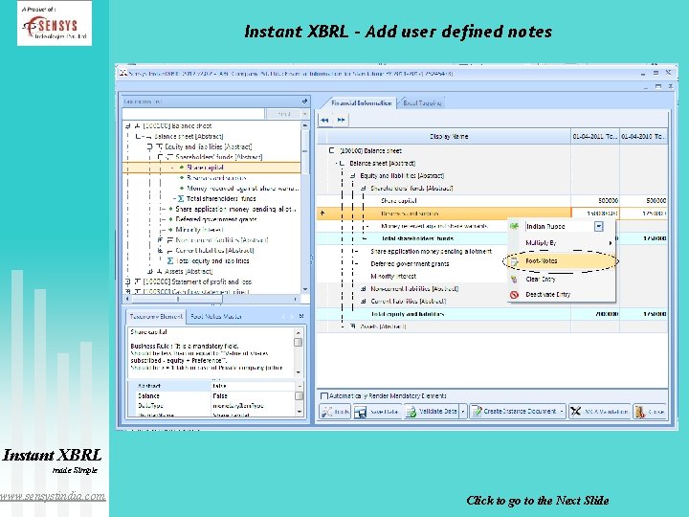Open the Validate Data dropdown arrow

463,412
